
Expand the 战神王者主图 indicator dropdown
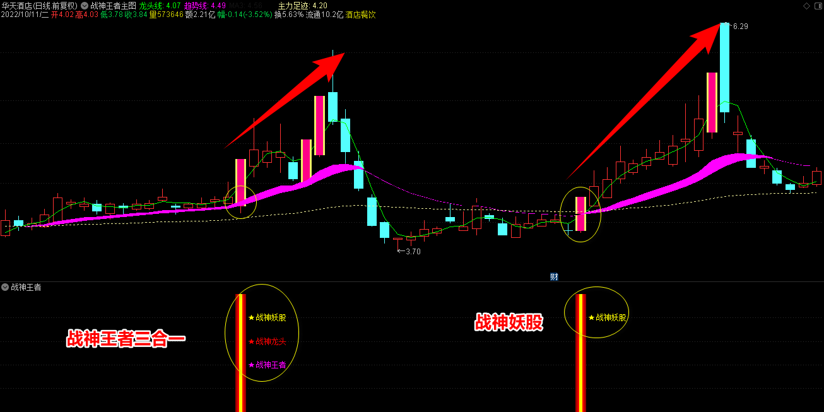(85, 5)
